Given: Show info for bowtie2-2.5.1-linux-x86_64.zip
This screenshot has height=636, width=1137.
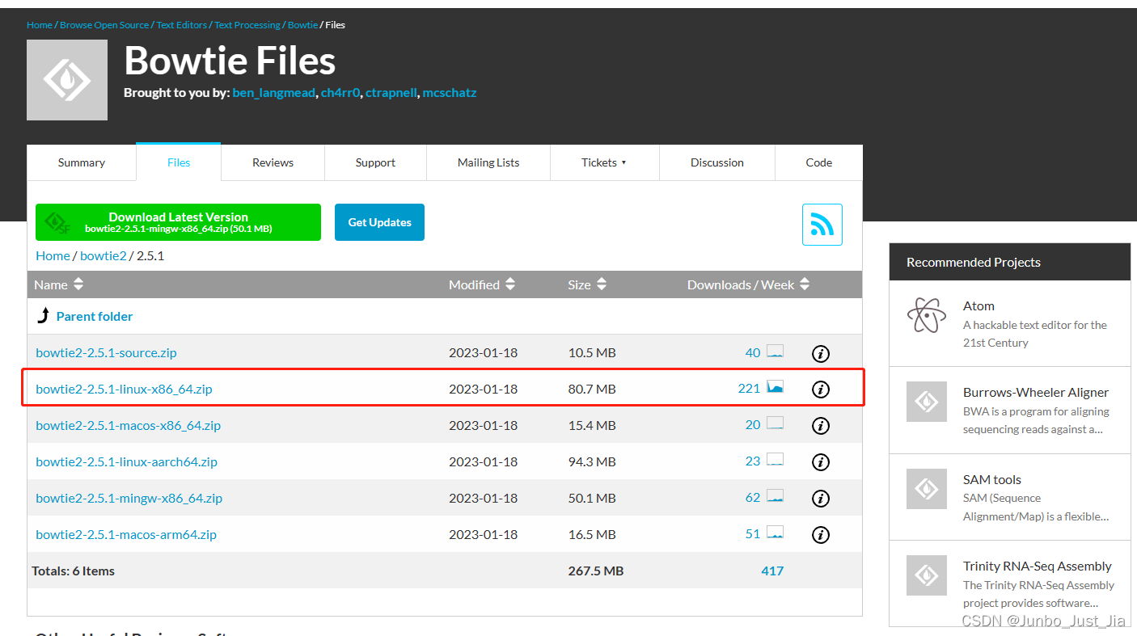Looking at the screenshot, I should tap(821, 390).
